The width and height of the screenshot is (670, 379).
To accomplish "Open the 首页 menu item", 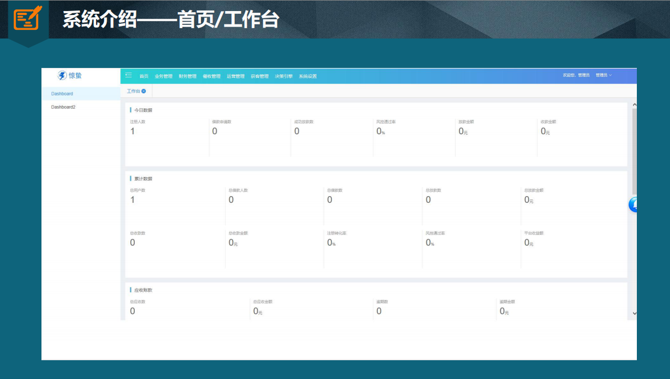I will coord(144,76).
